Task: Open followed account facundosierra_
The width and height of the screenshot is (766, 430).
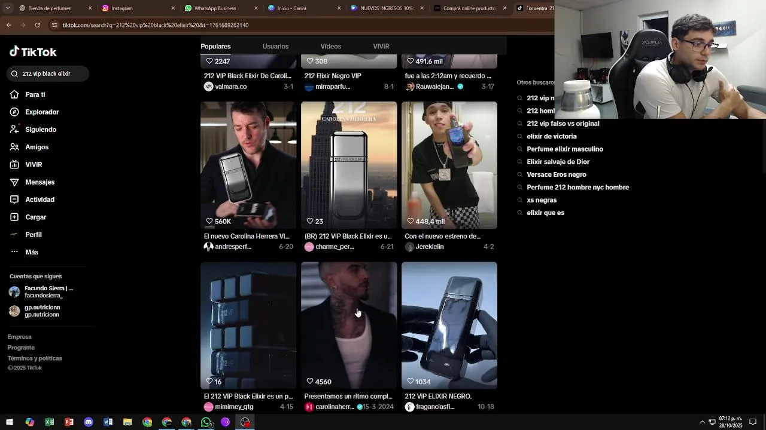Action: (41, 292)
